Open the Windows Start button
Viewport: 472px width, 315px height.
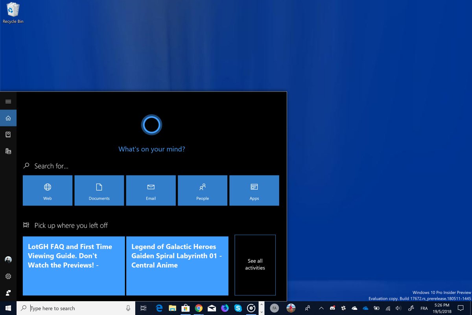[x=8, y=308]
